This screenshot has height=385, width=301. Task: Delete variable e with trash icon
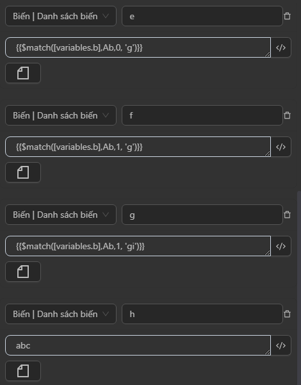(287, 16)
